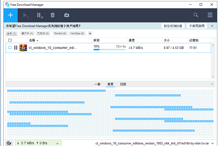
Task: Tick the select-all checkbox in header
Action: 10,40
